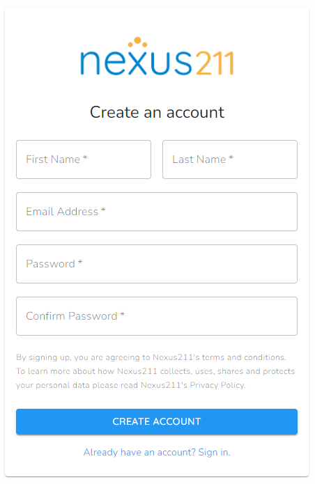Click into the Password field
Image resolution: width=315 pixels, height=484 pixels.
tap(157, 264)
